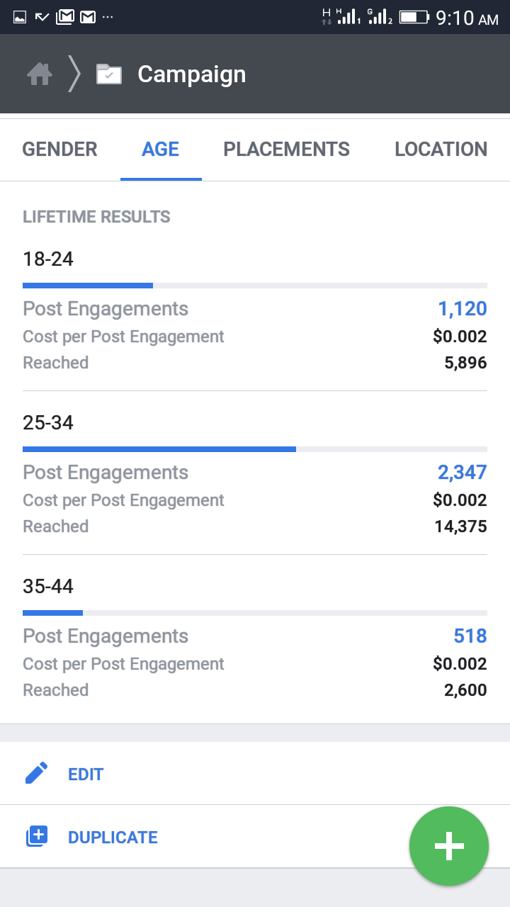Tap the 25-34 progress bar
This screenshot has width=510, height=907.
click(255, 449)
